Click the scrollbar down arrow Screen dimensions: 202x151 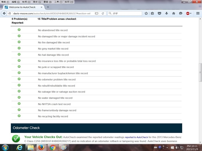tap(200, 142)
